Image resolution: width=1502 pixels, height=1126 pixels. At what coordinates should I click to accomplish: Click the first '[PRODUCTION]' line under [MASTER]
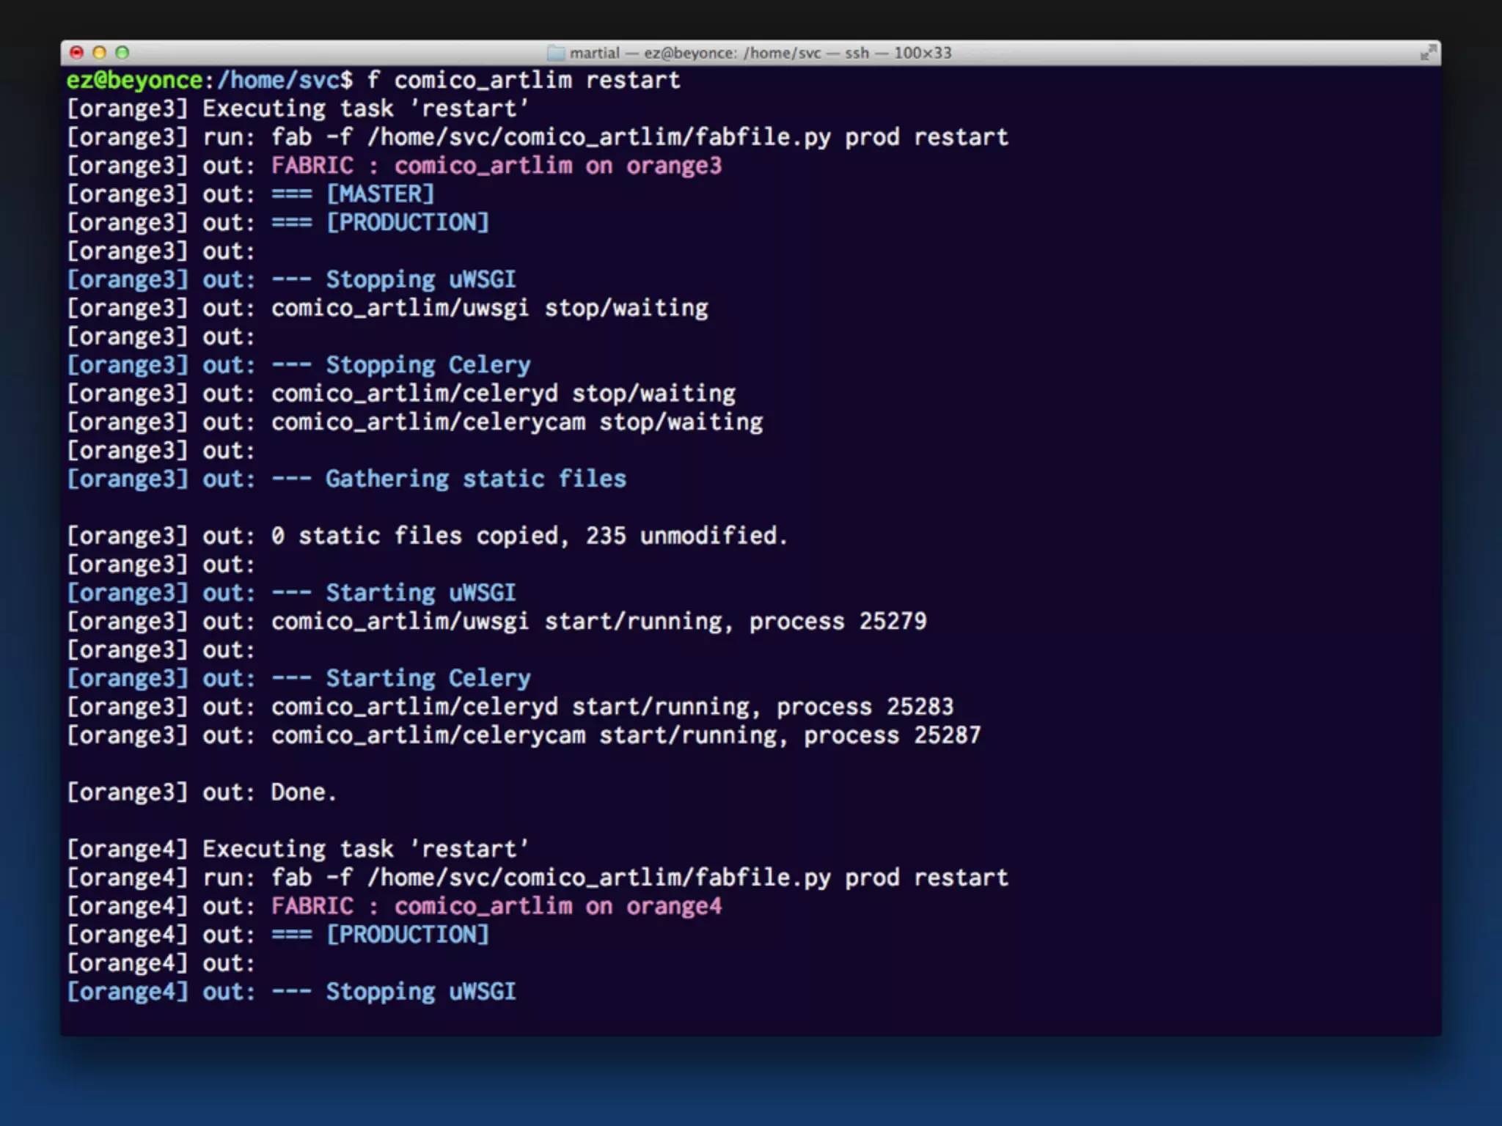tap(407, 223)
